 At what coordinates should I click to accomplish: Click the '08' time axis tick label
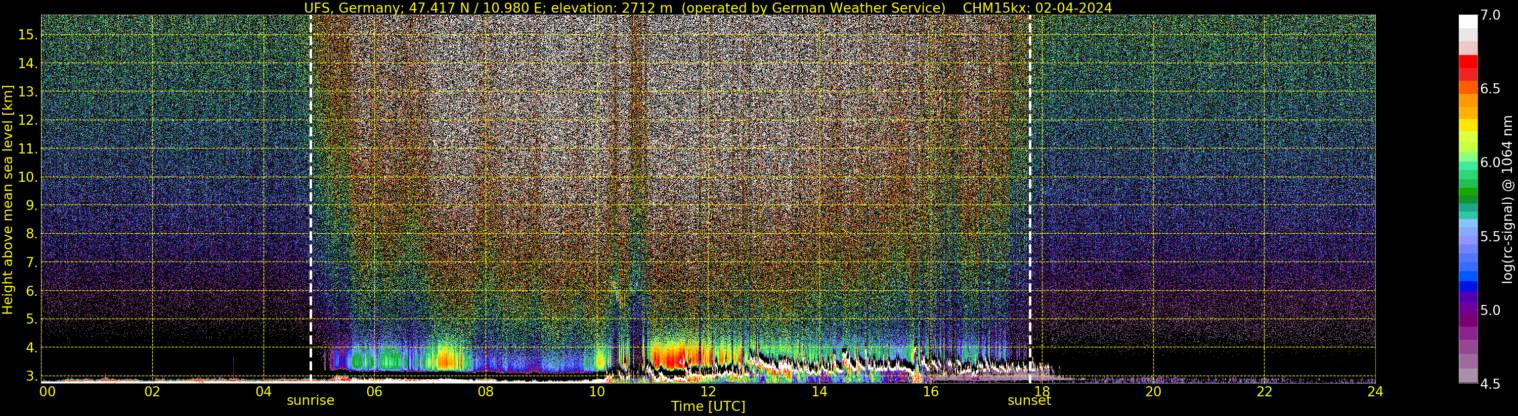click(486, 391)
